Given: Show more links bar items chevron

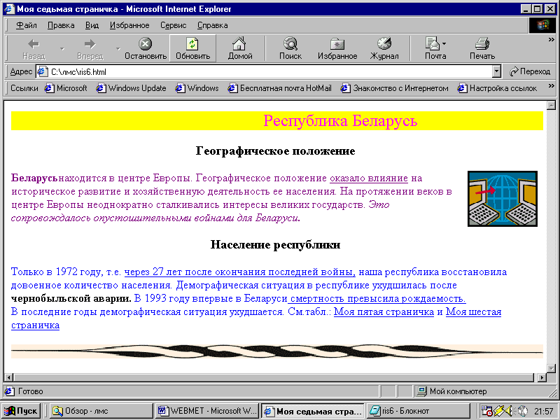Looking at the screenshot, I should coord(551,85).
